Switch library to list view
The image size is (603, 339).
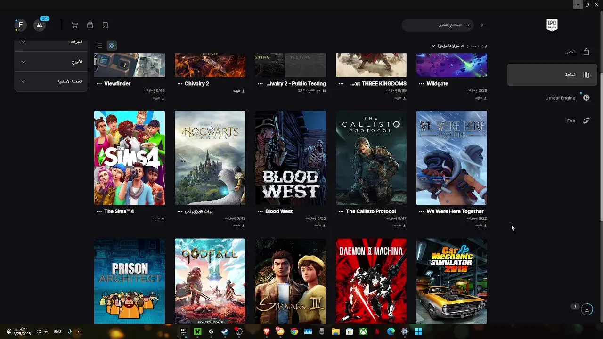[x=99, y=46]
